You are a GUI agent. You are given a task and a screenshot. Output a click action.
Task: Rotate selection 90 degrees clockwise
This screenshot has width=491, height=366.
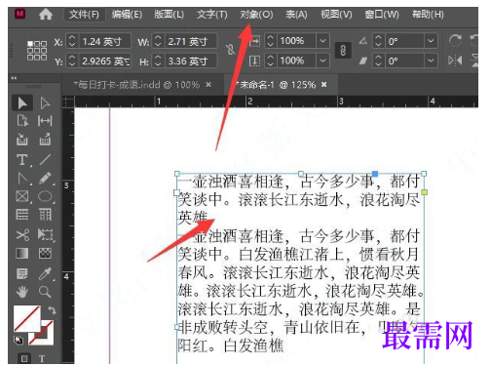[x=455, y=41]
